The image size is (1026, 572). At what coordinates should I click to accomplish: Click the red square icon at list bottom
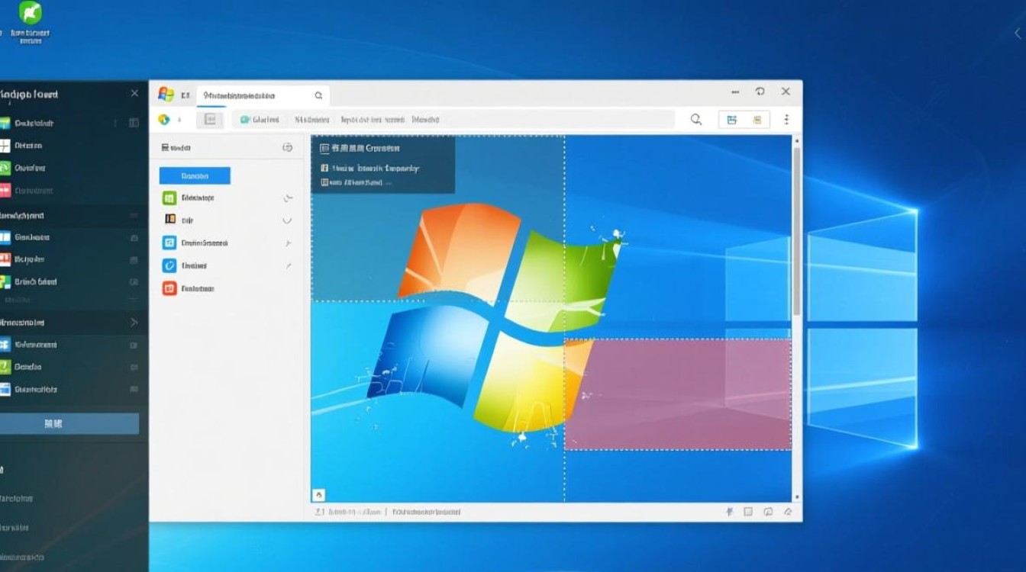(x=169, y=288)
